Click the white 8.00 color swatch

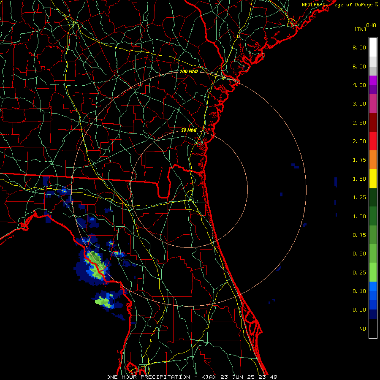coord(373,47)
